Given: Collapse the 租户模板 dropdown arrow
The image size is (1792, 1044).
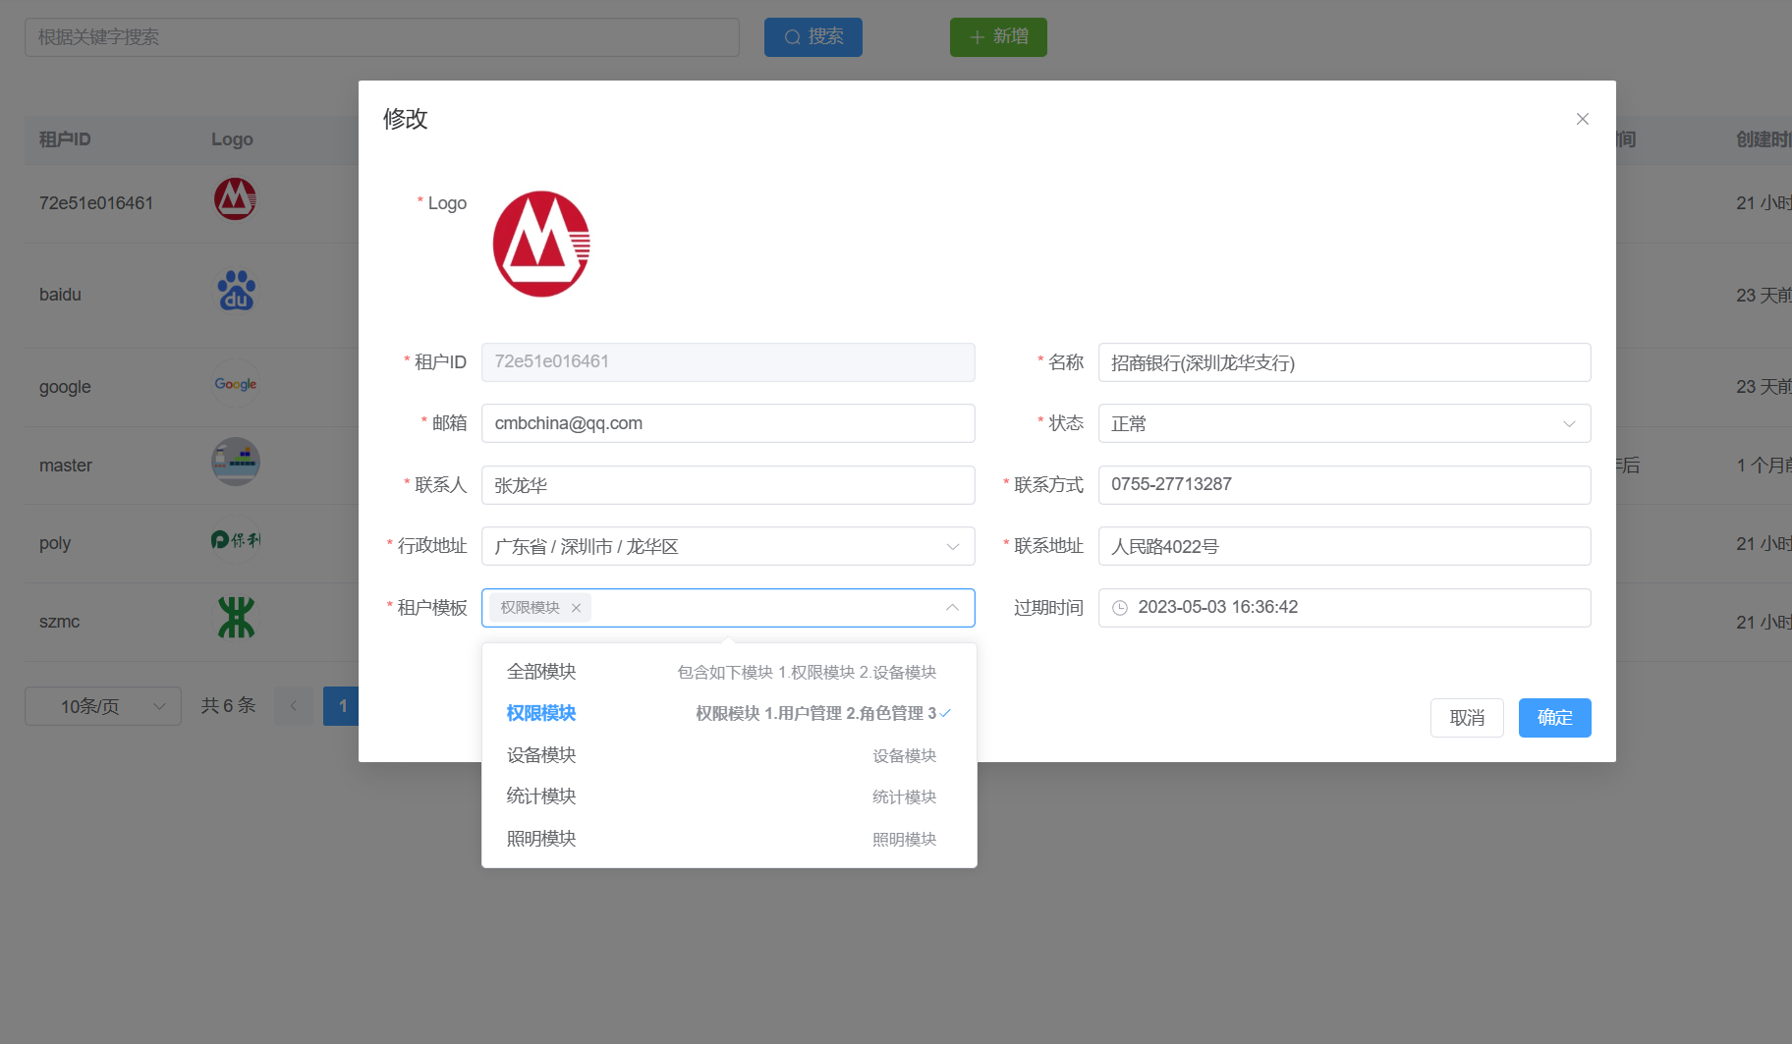Looking at the screenshot, I should pos(952,608).
